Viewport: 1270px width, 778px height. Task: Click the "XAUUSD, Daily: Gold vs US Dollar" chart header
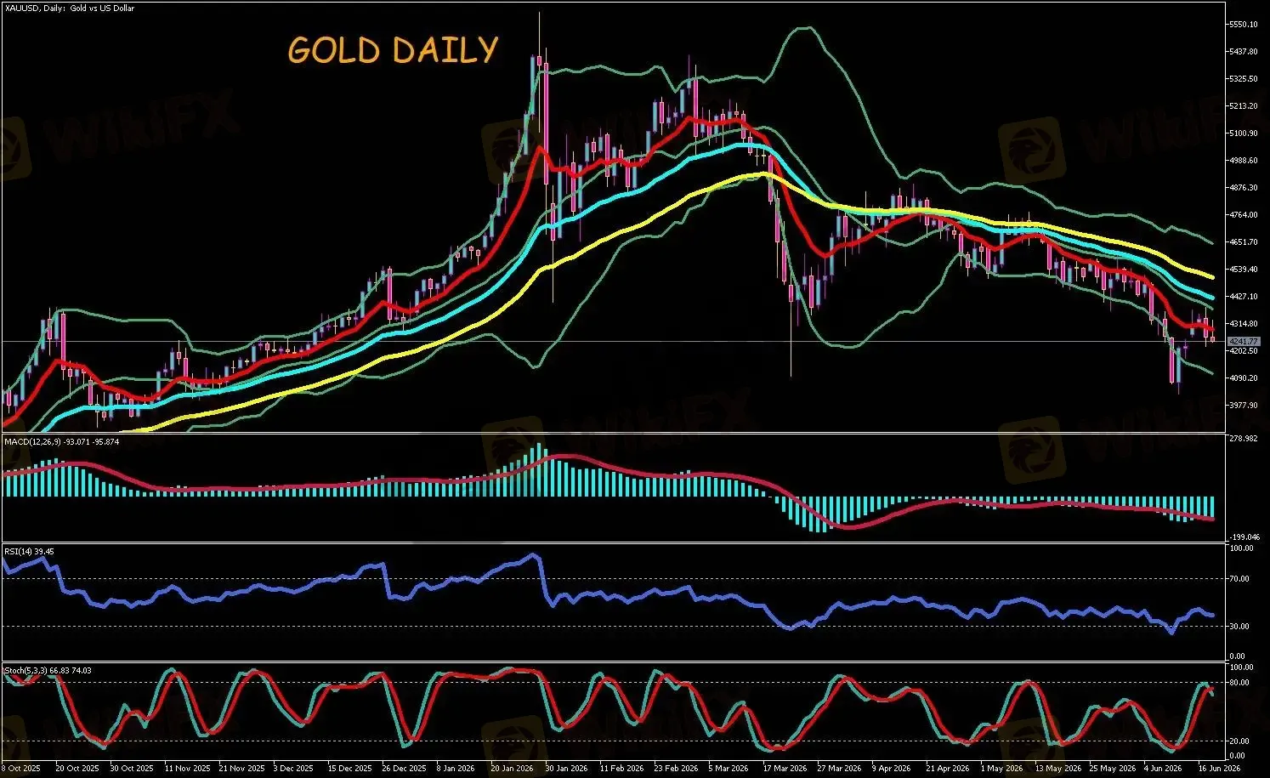(69, 9)
